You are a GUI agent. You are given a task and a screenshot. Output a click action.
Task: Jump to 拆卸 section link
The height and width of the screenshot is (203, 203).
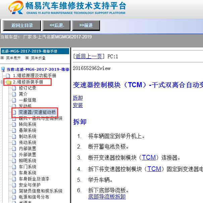click(x=78, y=98)
